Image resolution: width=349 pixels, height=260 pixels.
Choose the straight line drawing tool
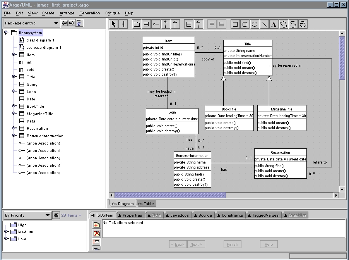click(264, 24)
